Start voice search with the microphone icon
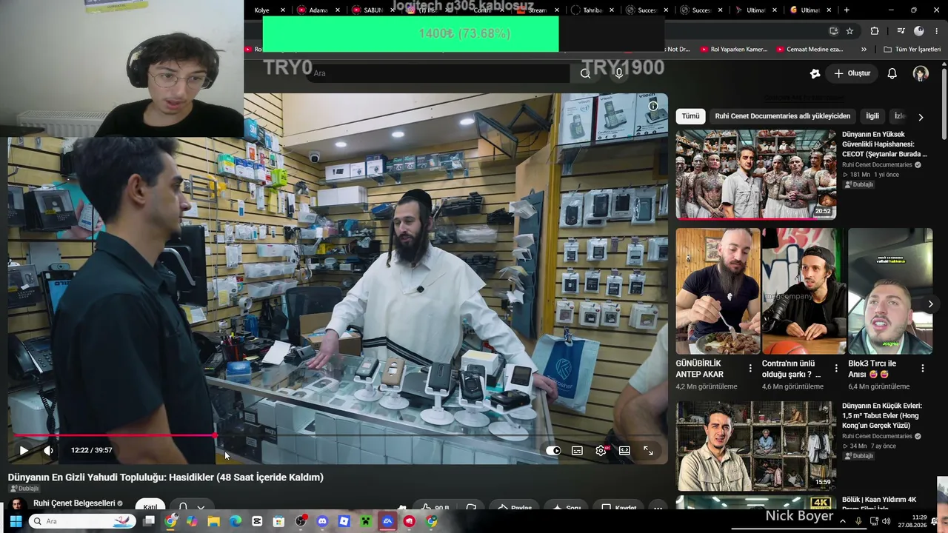Viewport: 948px width, 533px height. pos(619,73)
